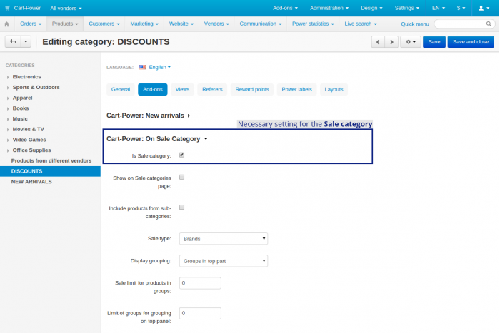500x333 pixels.
Task: Select Products from different vendors category
Action: 51,160
